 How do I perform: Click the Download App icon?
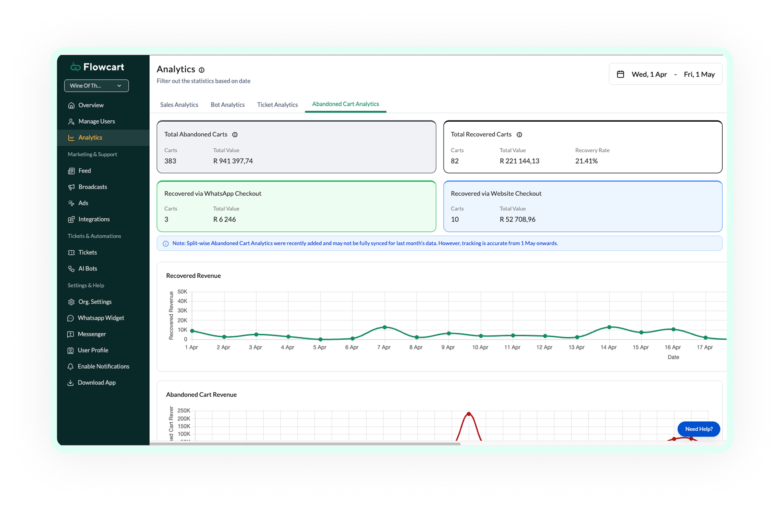pos(70,383)
